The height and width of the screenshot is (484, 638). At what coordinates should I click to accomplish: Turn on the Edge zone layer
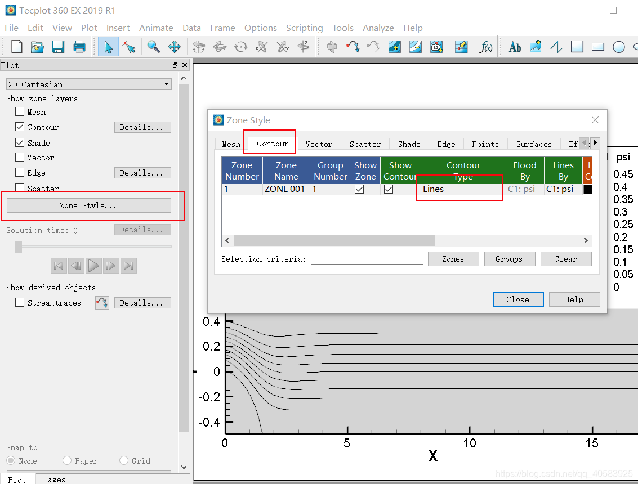[20, 172]
